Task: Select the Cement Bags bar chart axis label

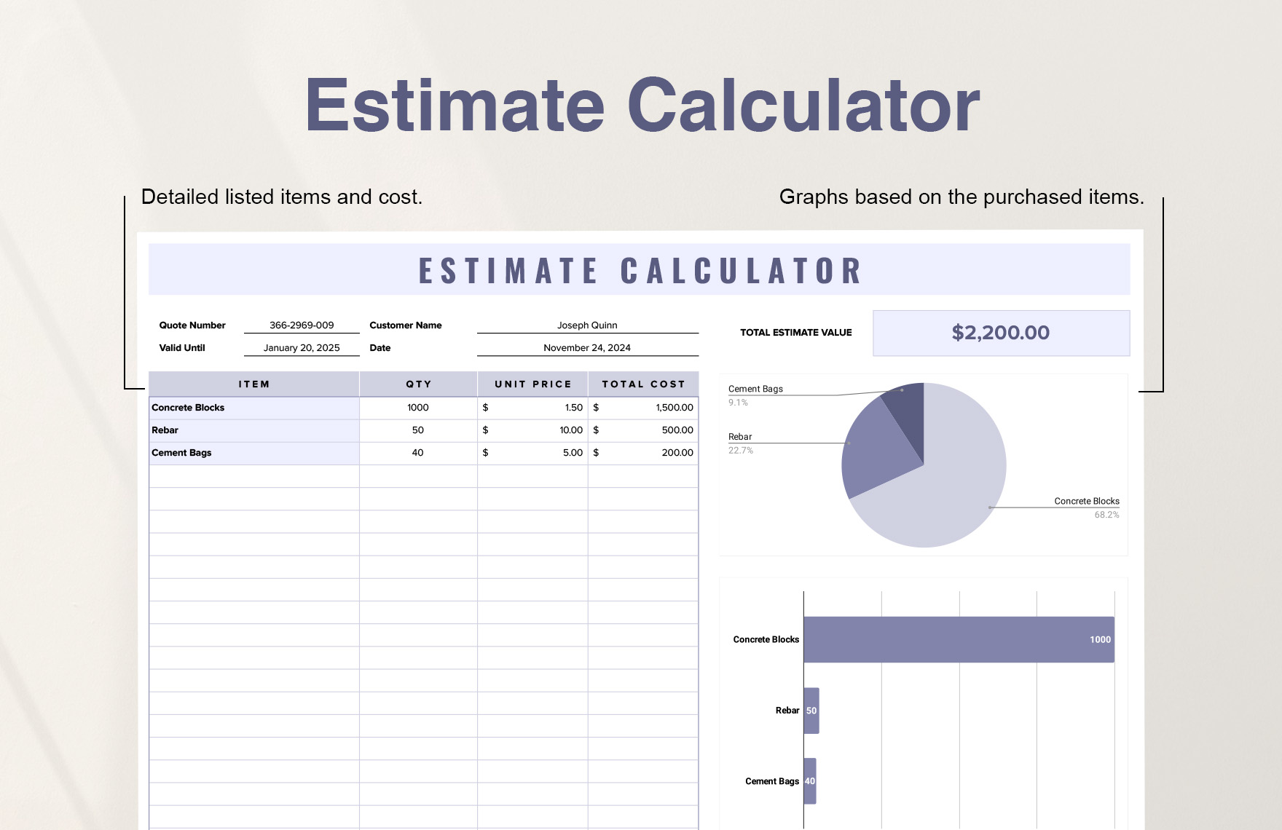Action: 772,781
